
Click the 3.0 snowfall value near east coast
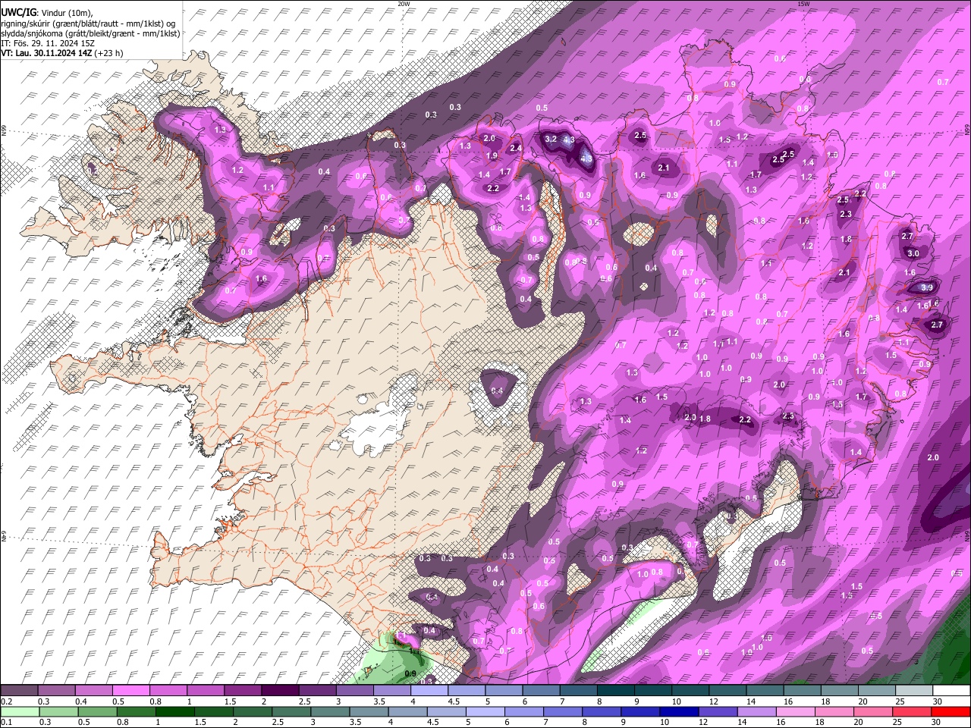tap(913, 253)
